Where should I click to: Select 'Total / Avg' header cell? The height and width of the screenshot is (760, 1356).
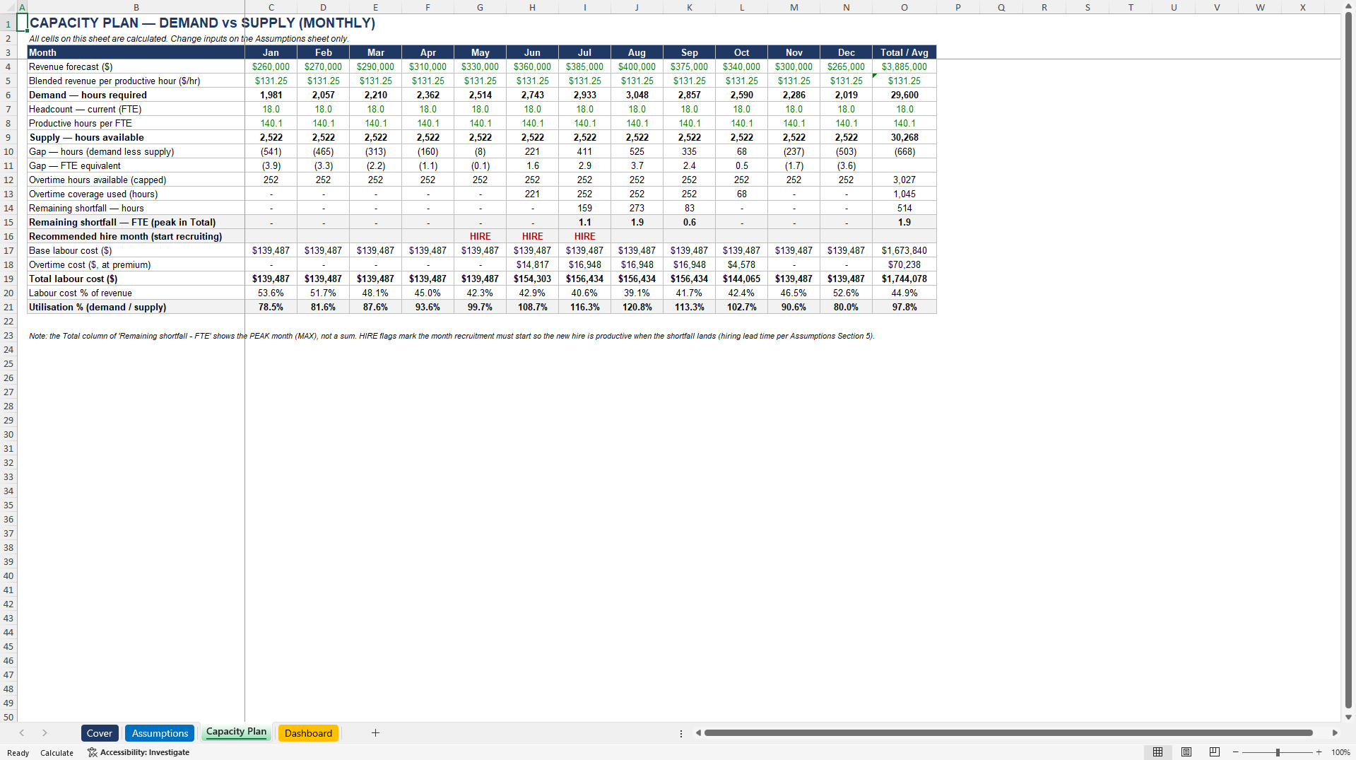click(904, 52)
